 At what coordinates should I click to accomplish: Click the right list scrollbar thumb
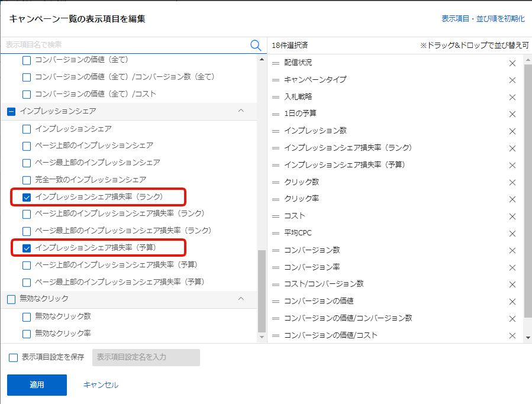[528, 190]
